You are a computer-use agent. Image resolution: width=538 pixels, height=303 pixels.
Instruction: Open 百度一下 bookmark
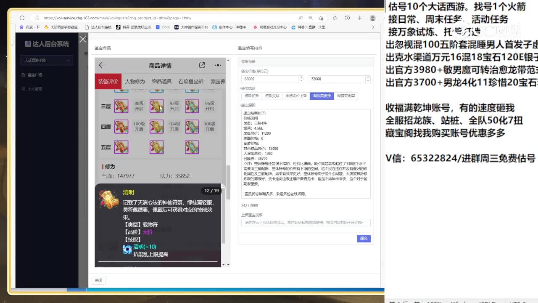click(29, 27)
